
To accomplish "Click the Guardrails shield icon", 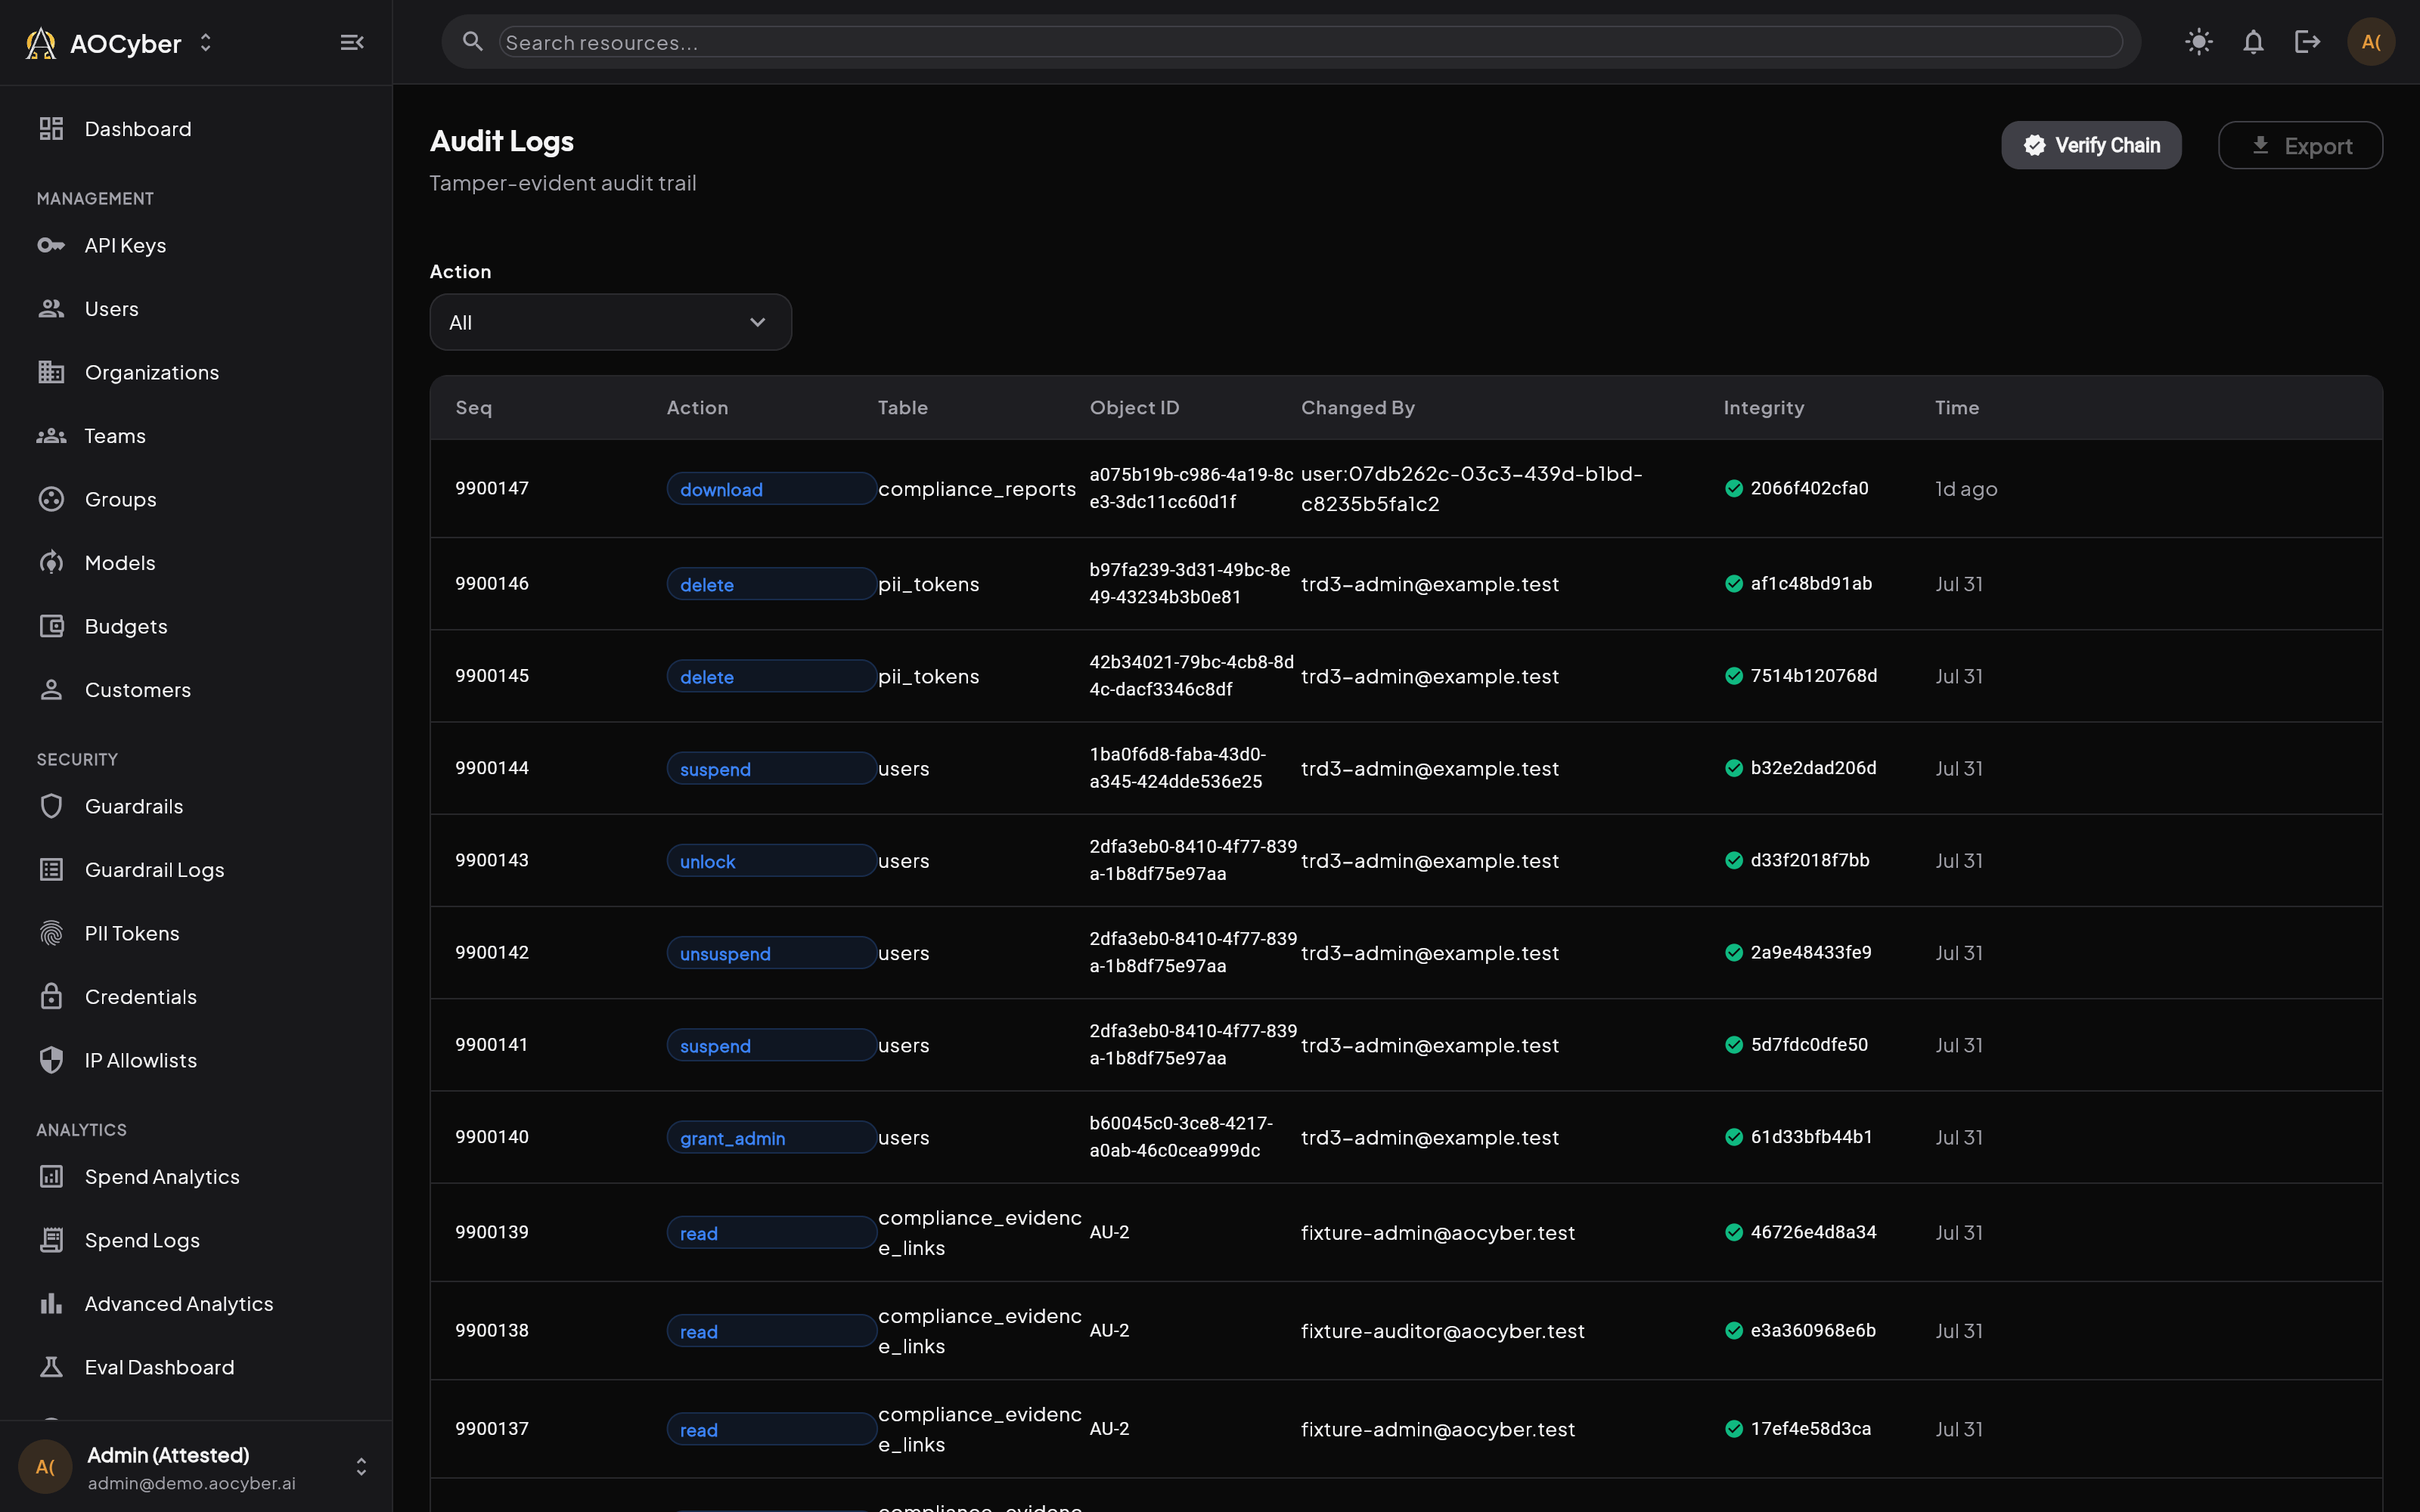I will point(51,806).
